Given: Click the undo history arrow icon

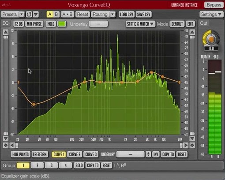Looking at the screenshot, I should 29,15.
